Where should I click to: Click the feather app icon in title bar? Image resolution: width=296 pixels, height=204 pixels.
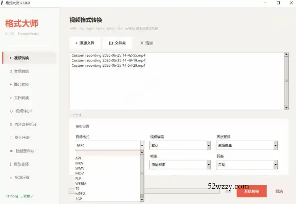2,3
